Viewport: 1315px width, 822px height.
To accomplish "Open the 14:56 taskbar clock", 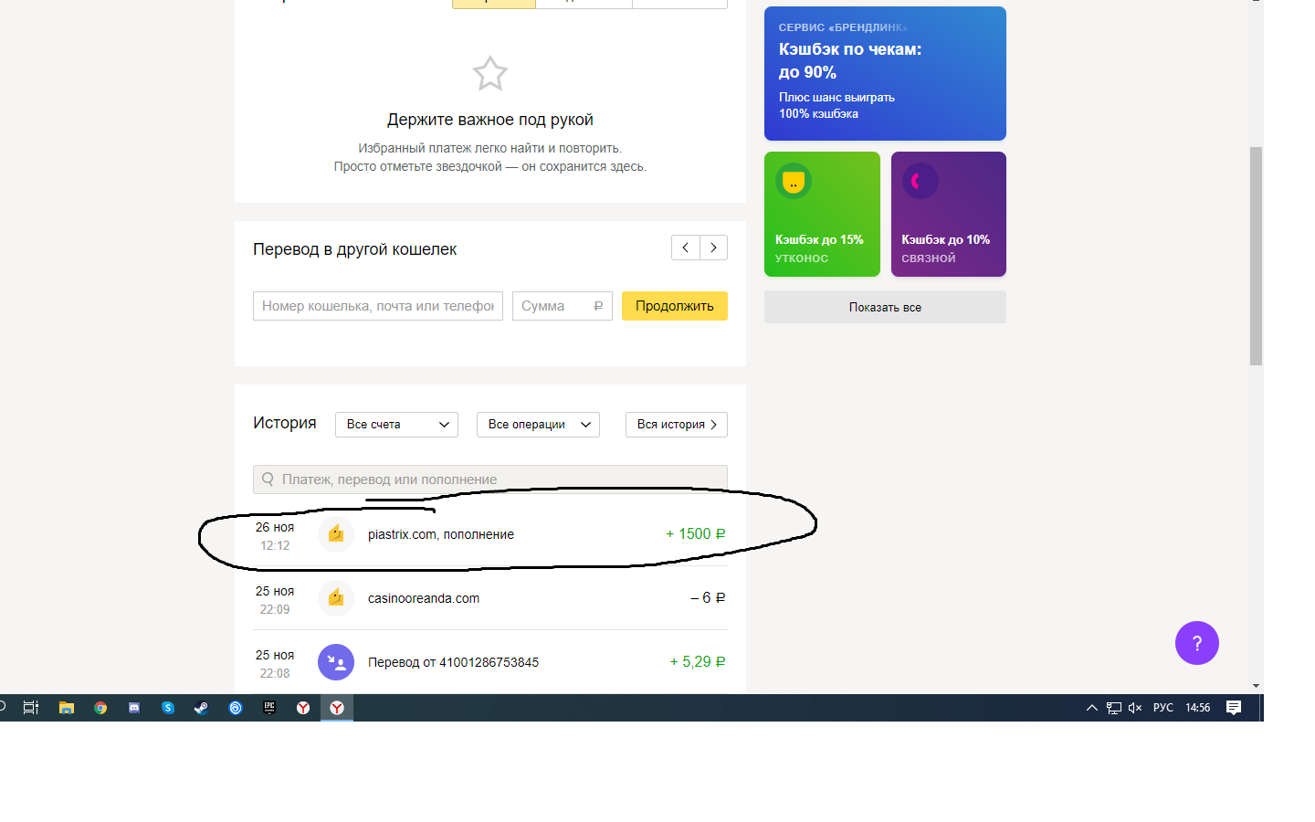I will coord(1198,708).
